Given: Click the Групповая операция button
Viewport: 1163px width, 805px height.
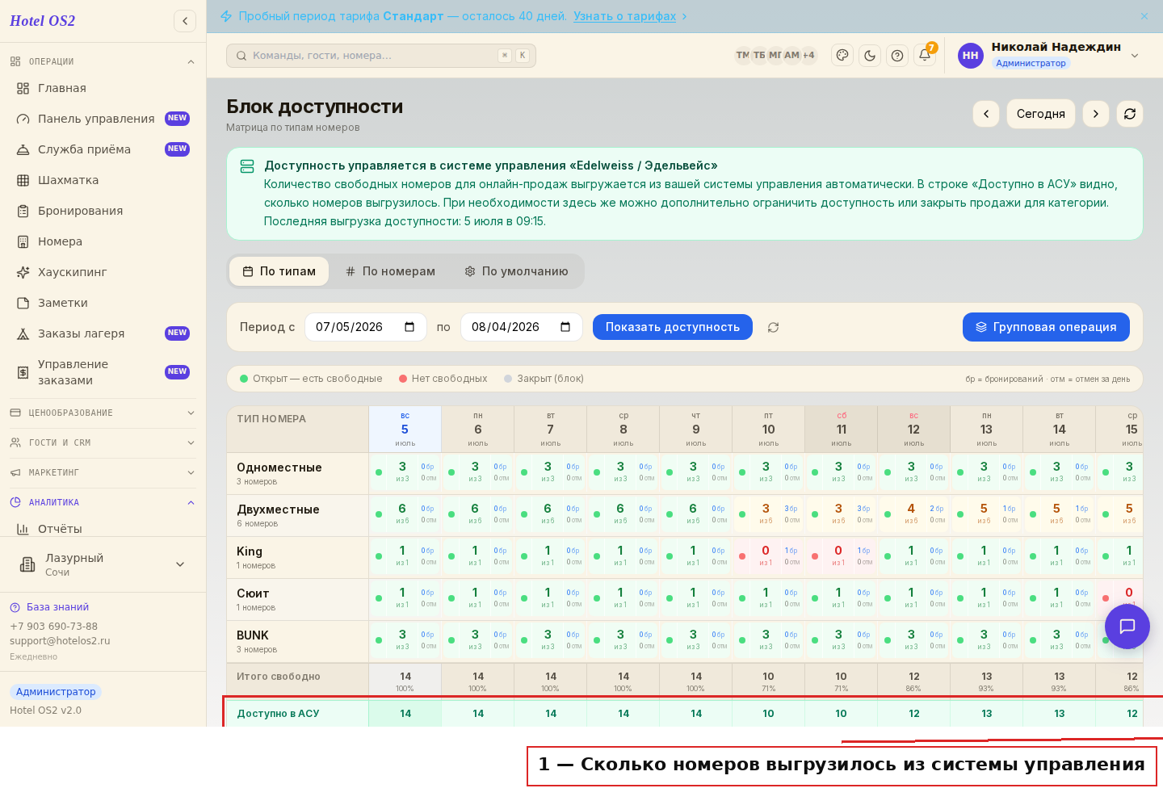Looking at the screenshot, I should point(1046,327).
